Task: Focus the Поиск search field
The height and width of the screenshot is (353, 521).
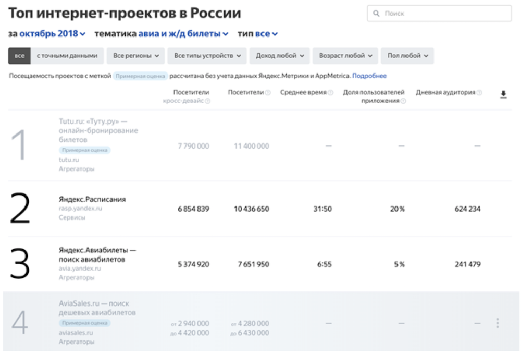Action: click(x=439, y=13)
